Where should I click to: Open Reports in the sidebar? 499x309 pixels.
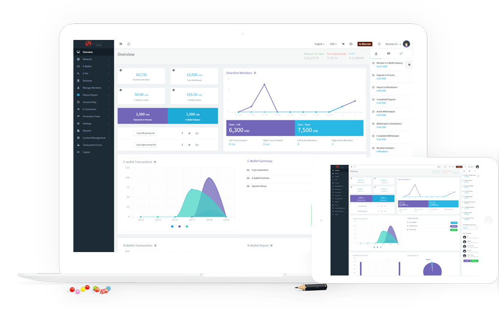[94, 131]
